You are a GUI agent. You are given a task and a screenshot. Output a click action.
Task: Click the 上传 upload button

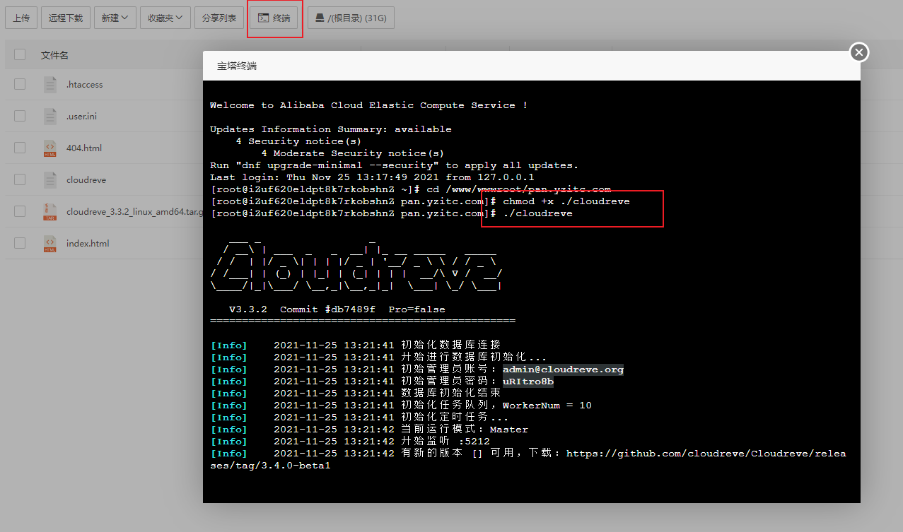21,18
